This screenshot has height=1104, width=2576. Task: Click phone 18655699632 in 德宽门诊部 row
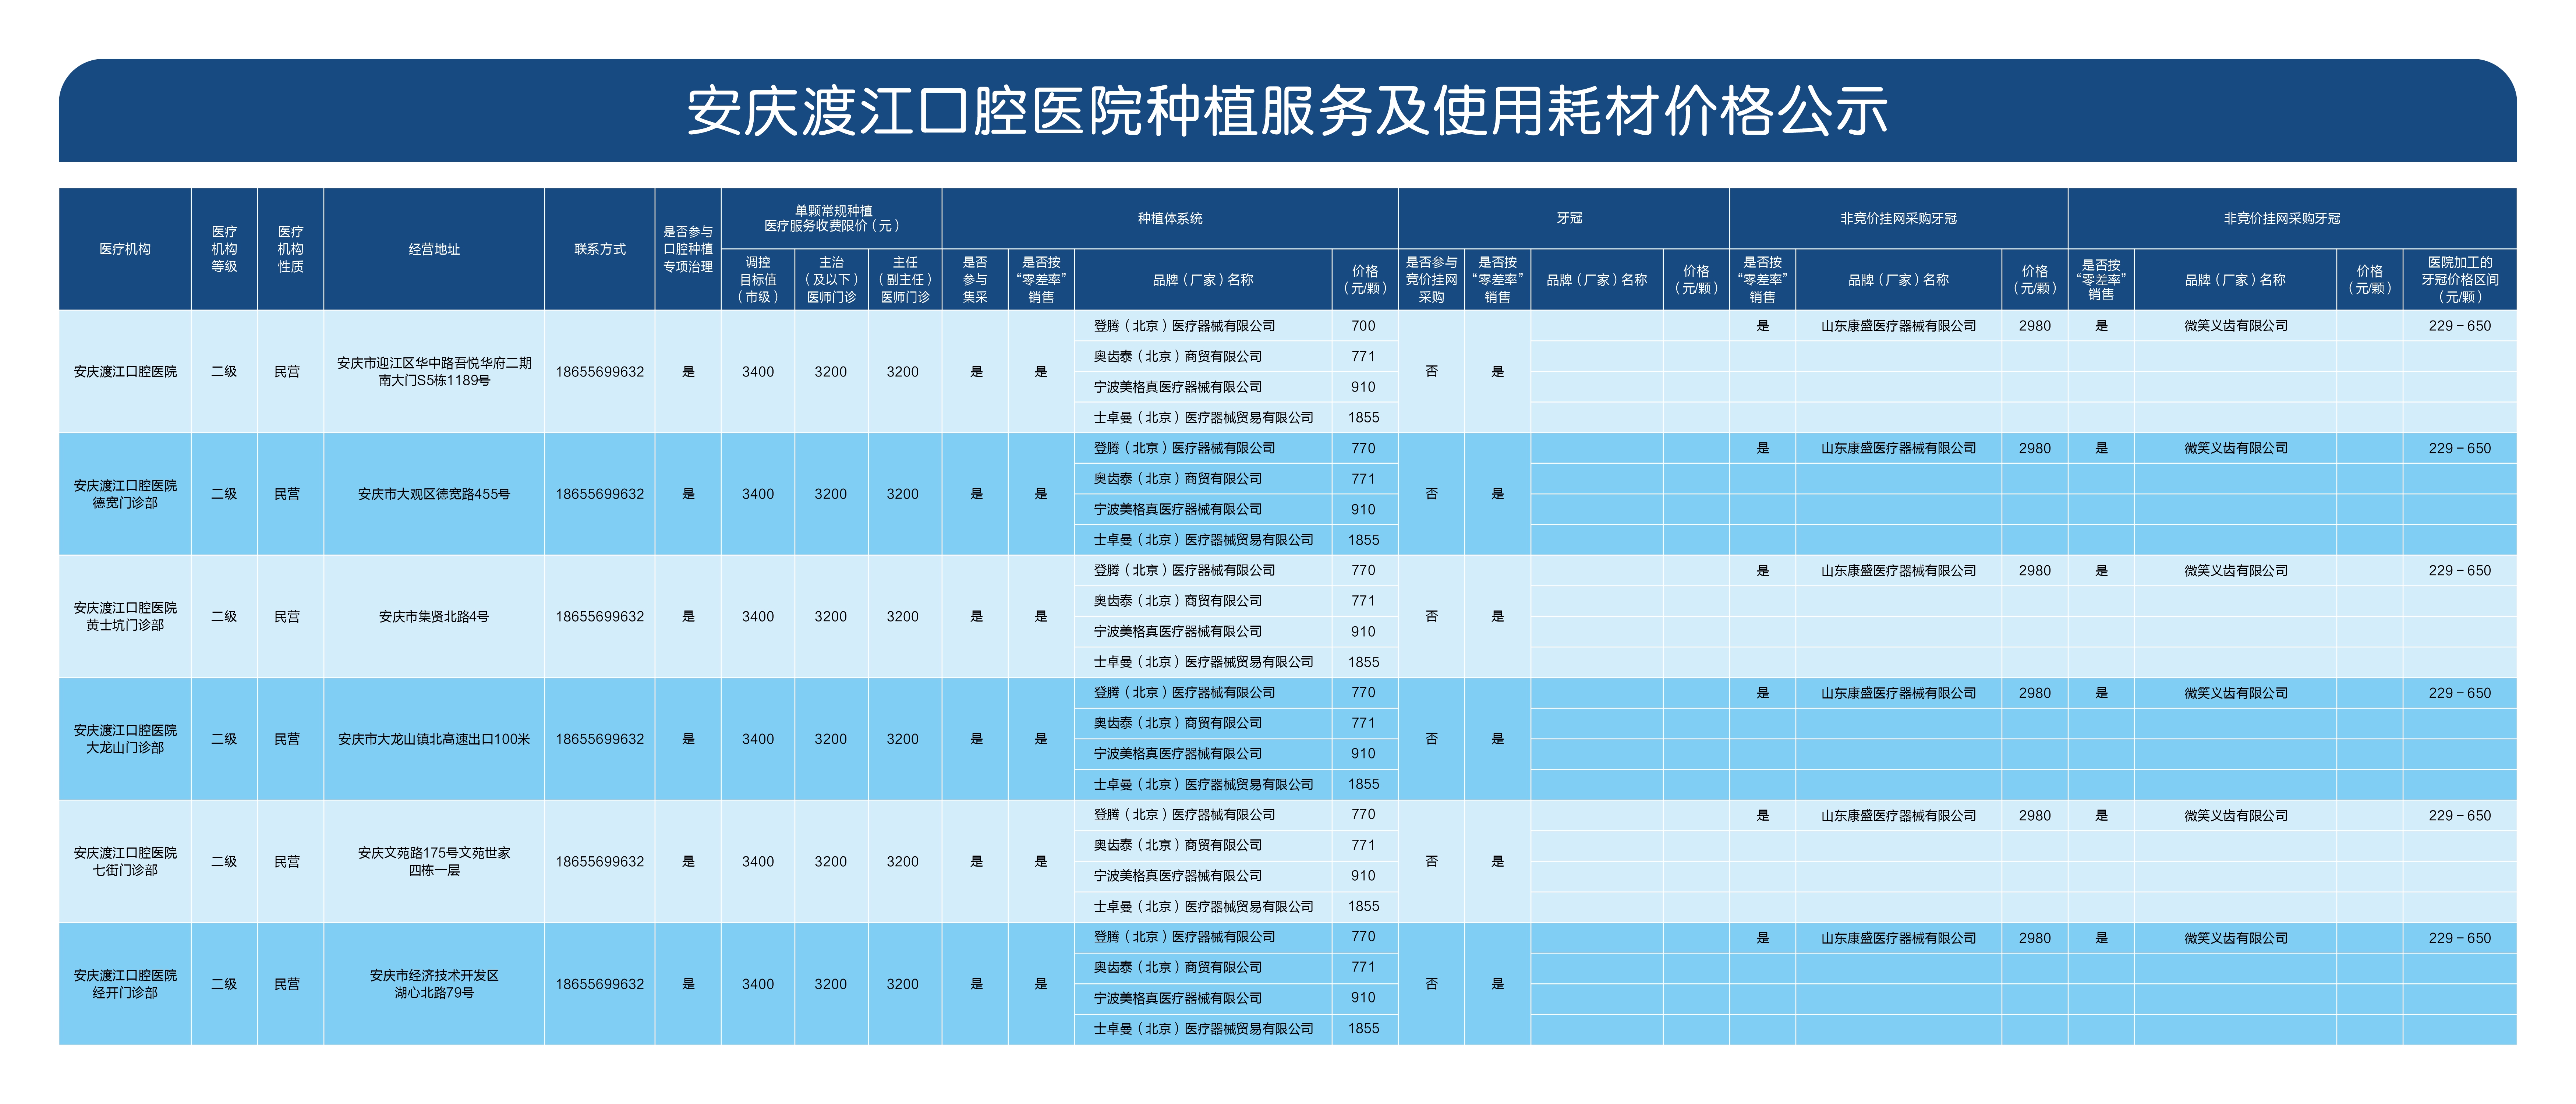pyautogui.click(x=600, y=494)
